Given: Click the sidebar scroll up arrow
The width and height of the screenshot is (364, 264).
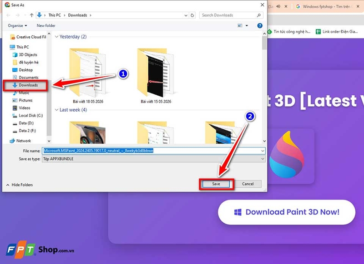Looking at the screenshot, I should [49, 34].
